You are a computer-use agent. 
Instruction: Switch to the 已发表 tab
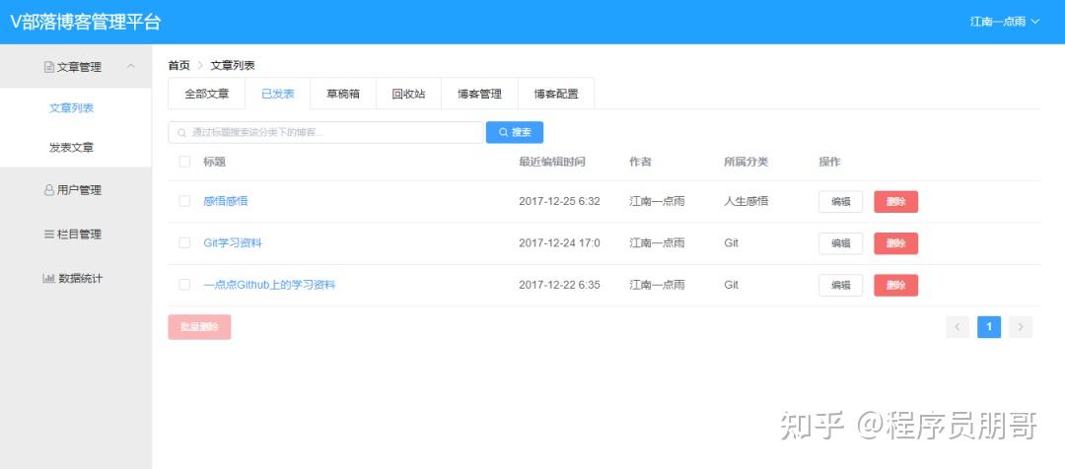coord(278,94)
